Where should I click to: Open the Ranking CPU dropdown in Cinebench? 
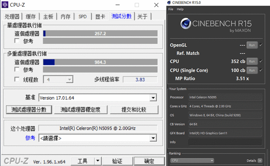[192, 161]
